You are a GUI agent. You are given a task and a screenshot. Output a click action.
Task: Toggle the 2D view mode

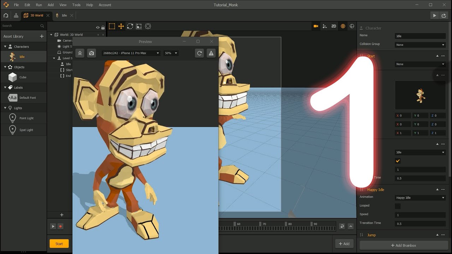tap(334, 26)
